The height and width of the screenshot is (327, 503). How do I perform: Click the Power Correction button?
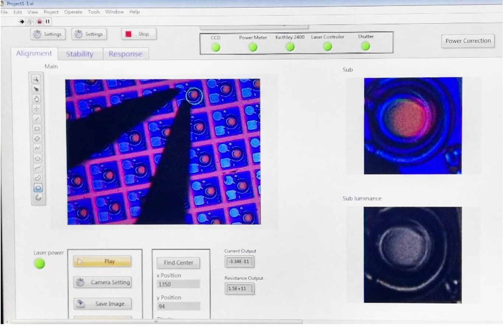point(468,41)
